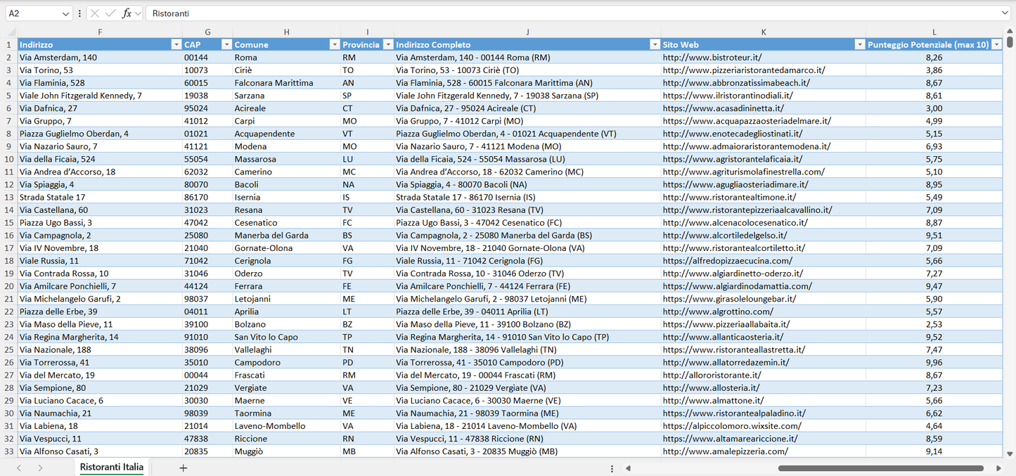Click the horizontal scrollbar thumb

pos(880,468)
